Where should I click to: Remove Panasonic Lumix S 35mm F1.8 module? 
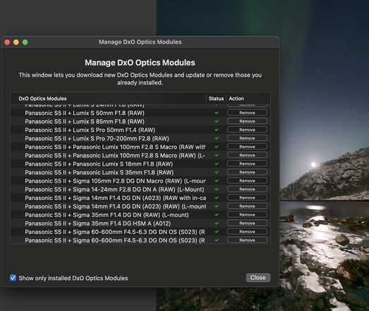click(247, 172)
